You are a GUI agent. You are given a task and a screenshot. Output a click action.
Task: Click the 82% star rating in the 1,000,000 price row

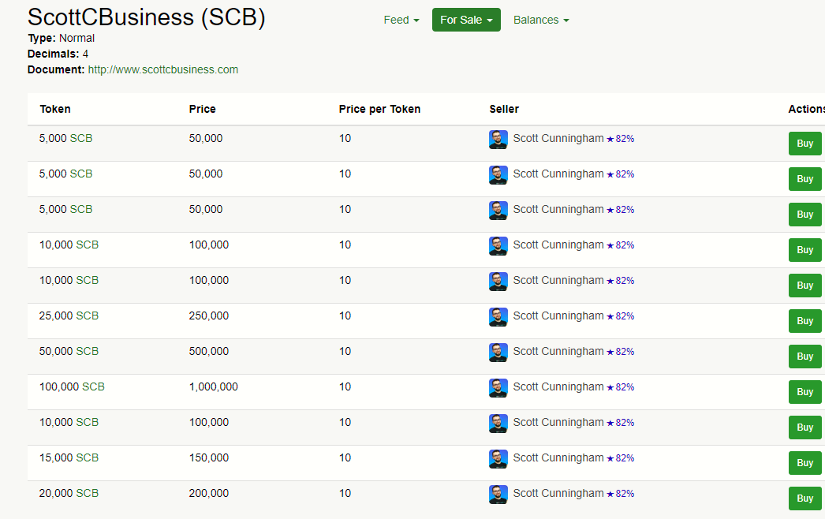(x=620, y=387)
